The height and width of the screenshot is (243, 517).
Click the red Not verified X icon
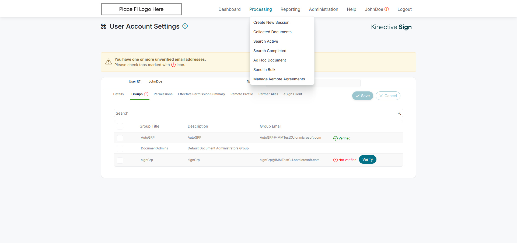click(335, 160)
